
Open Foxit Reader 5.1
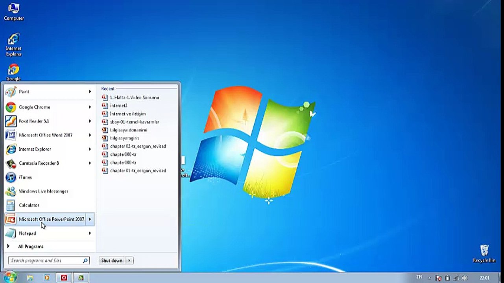49,121
